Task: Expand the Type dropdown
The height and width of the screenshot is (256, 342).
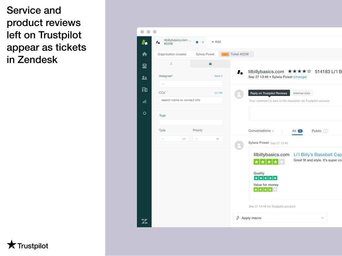Action: coord(174,138)
